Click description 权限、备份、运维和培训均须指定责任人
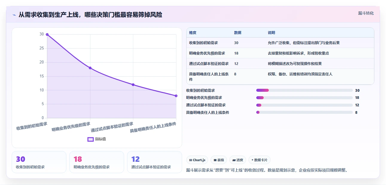This screenshot has height=185, width=386. click(x=300, y=74)
